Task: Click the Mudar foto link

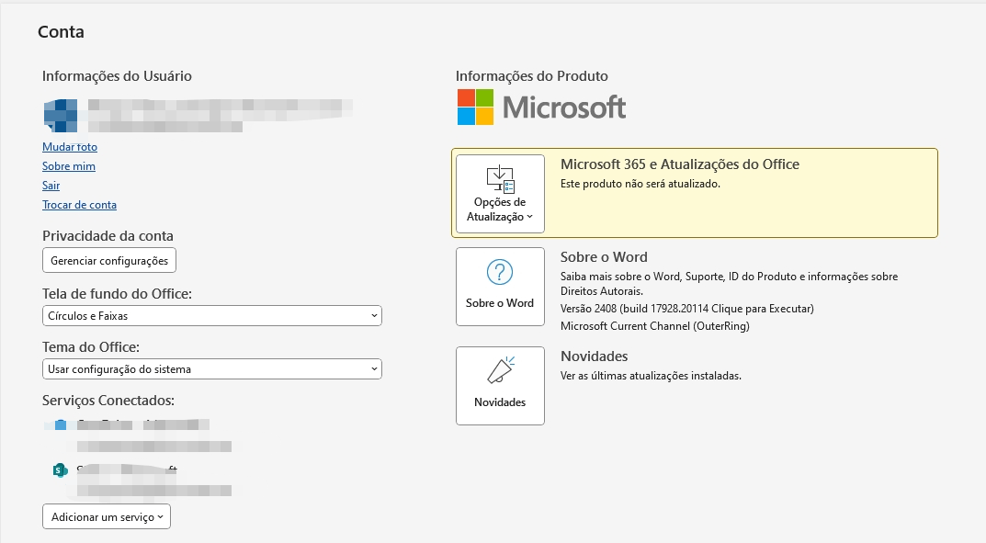Action: tap(70, 147)
